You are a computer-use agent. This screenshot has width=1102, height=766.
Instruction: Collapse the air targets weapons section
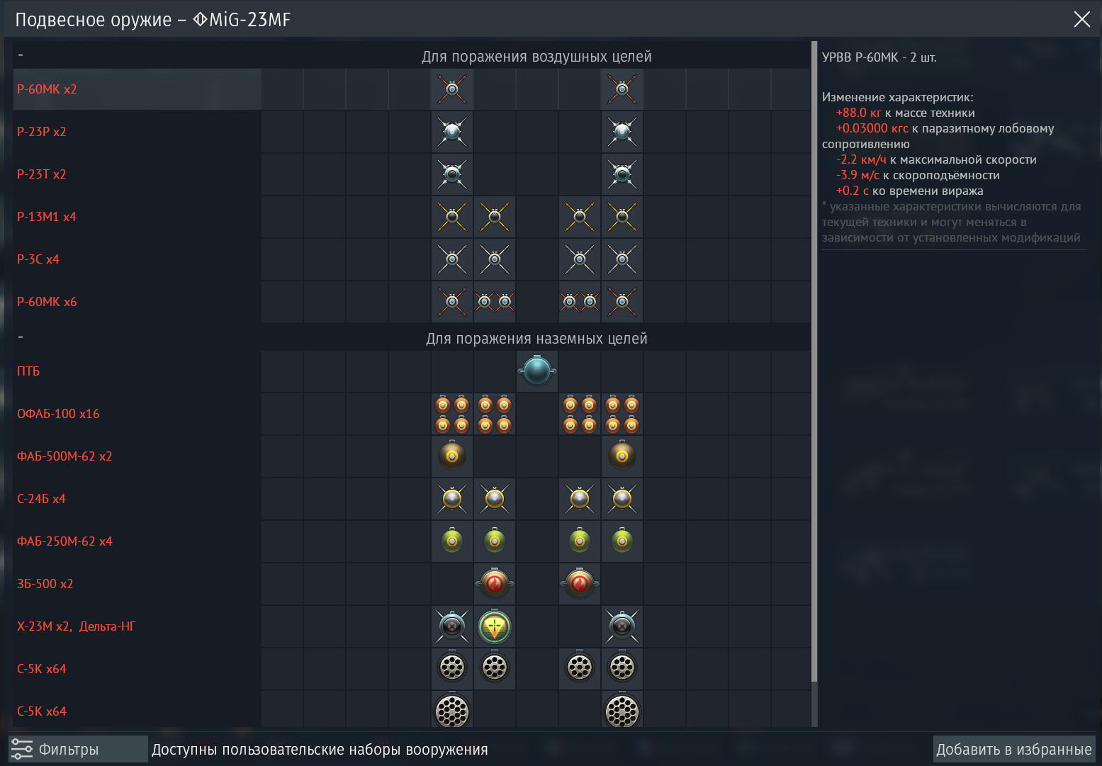tap(21, 55)
